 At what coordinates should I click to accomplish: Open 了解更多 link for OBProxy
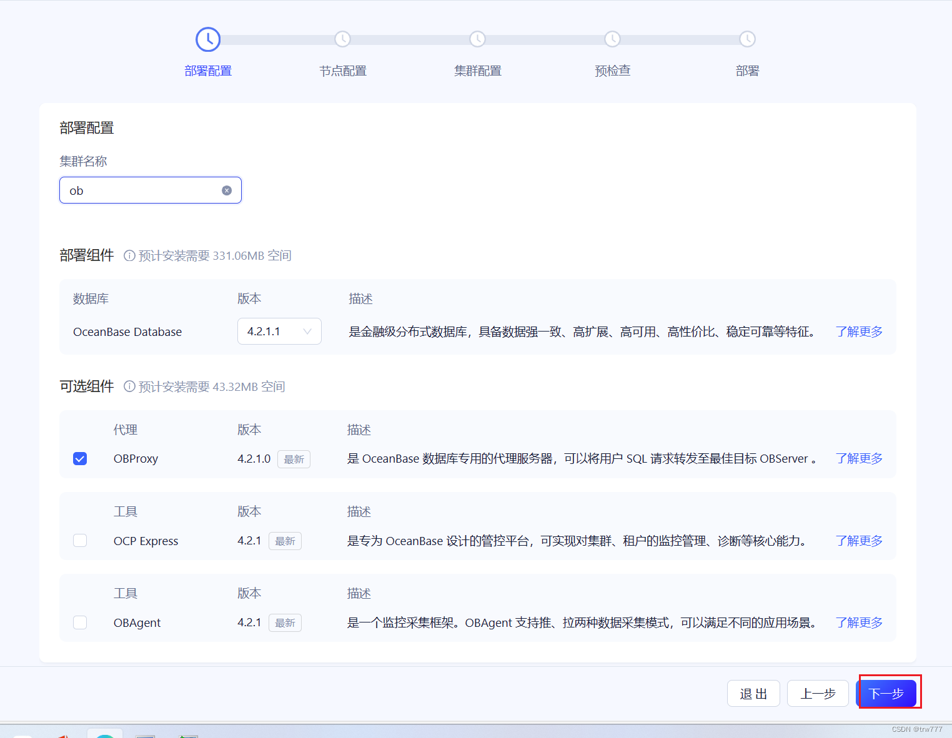(859, 458)
